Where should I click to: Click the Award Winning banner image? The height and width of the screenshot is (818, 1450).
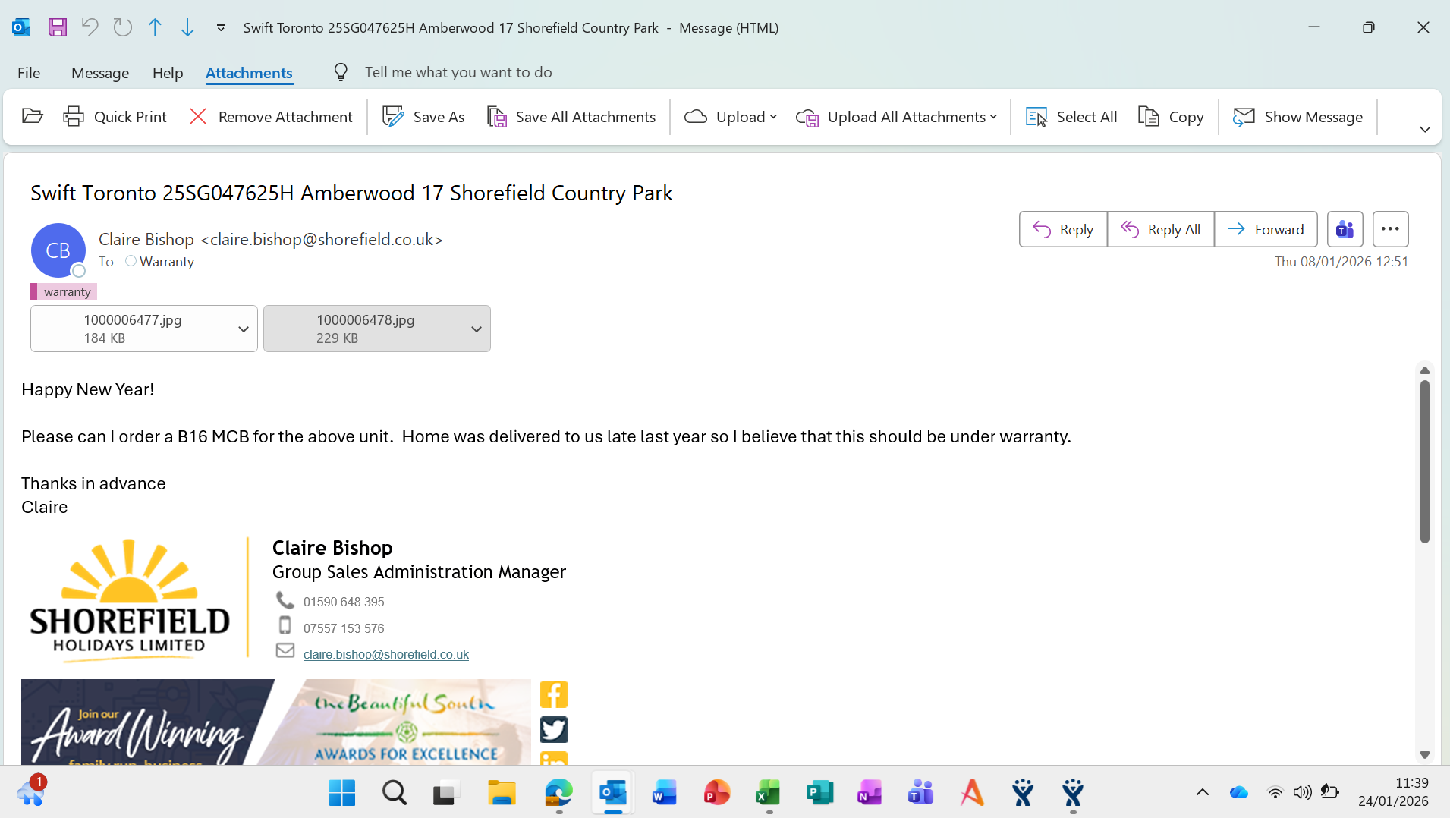pyautogui.click(x=276, y=722)
